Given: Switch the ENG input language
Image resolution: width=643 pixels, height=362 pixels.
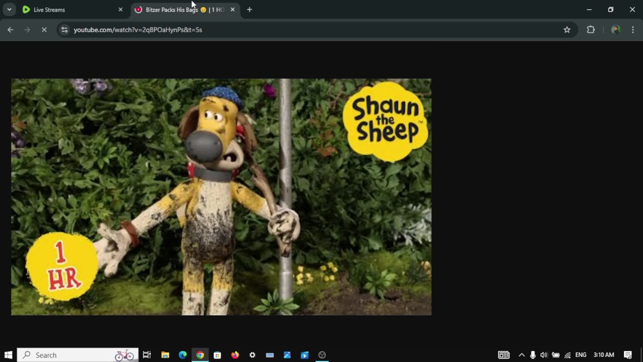Looking at the screenshot, I should pos(581,355).
